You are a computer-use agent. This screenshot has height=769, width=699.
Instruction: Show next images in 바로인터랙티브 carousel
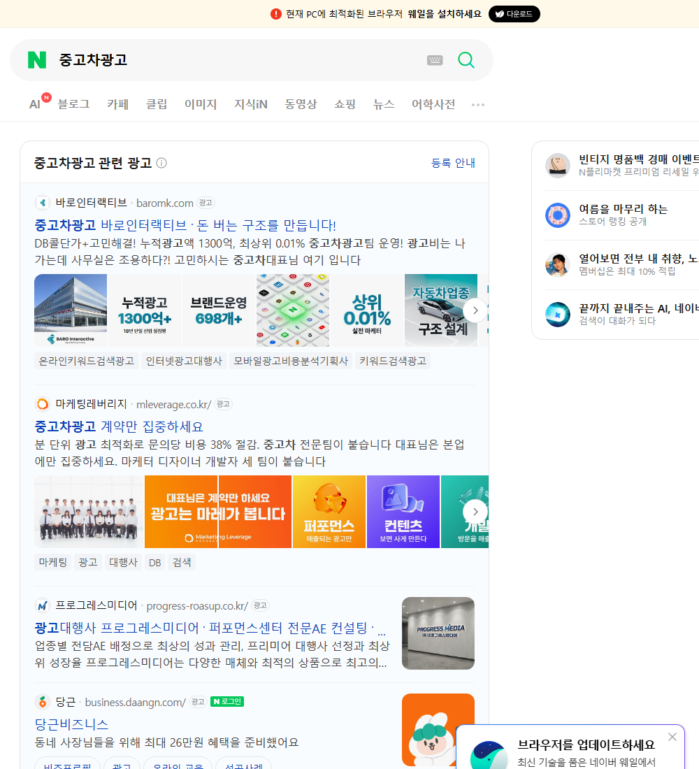[x=475, y=310]
